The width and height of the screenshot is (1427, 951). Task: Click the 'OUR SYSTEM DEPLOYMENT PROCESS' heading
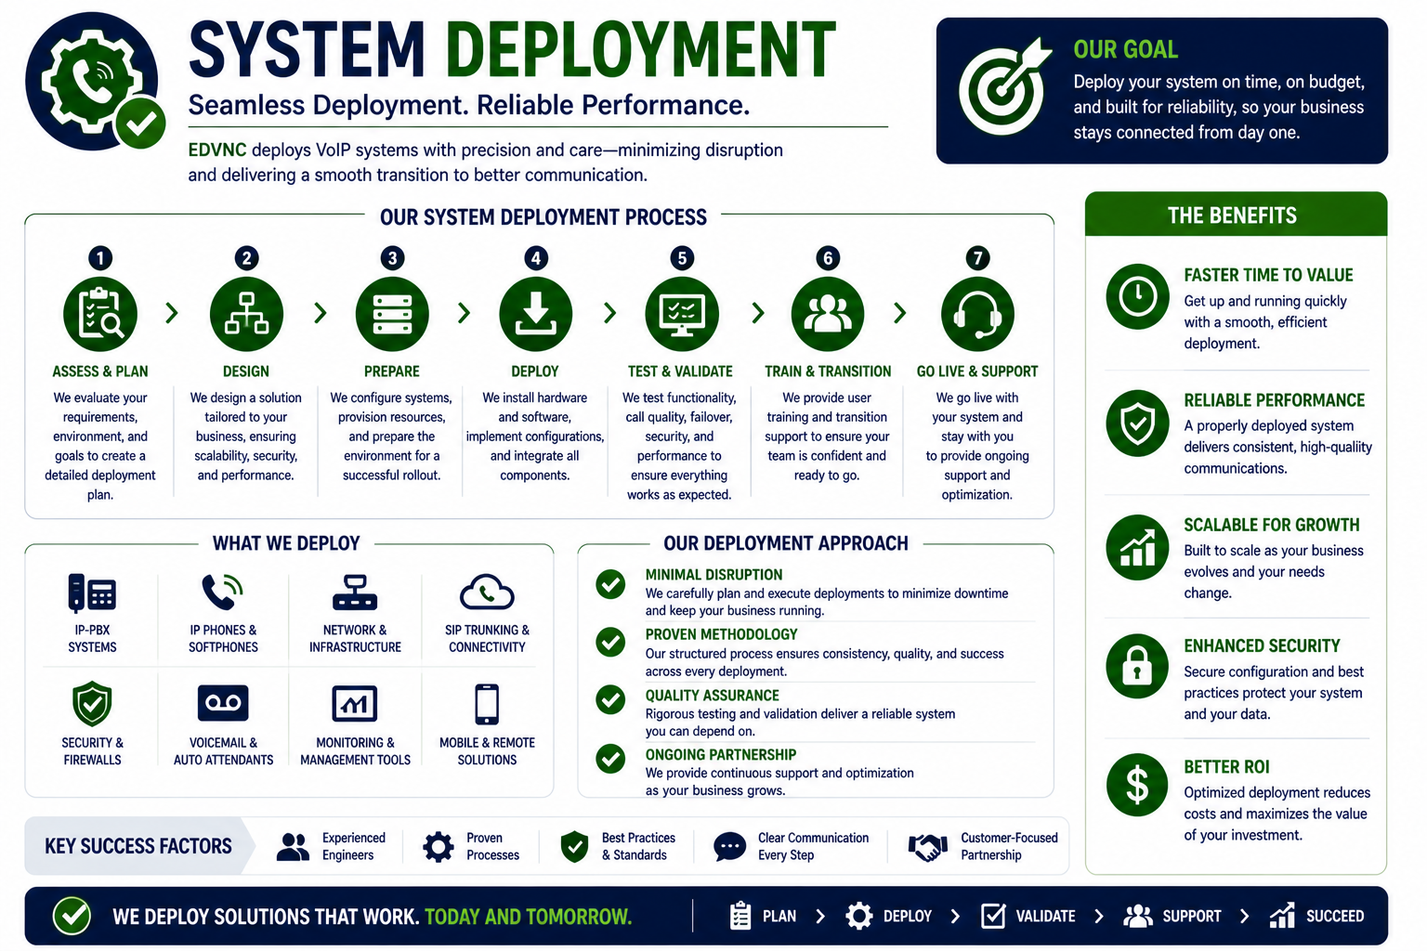point(543,217)
